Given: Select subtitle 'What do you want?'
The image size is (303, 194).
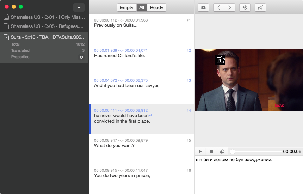Looking at the screenshot, I should point(142,149).
